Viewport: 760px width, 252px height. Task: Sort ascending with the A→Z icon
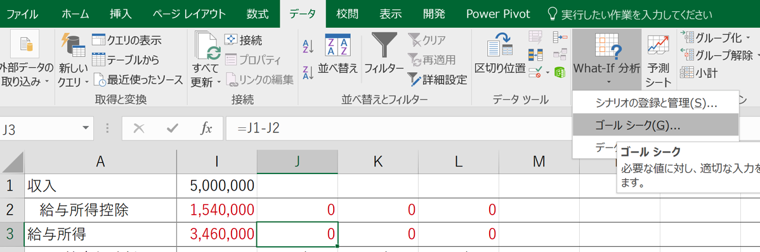pos(308,46)
